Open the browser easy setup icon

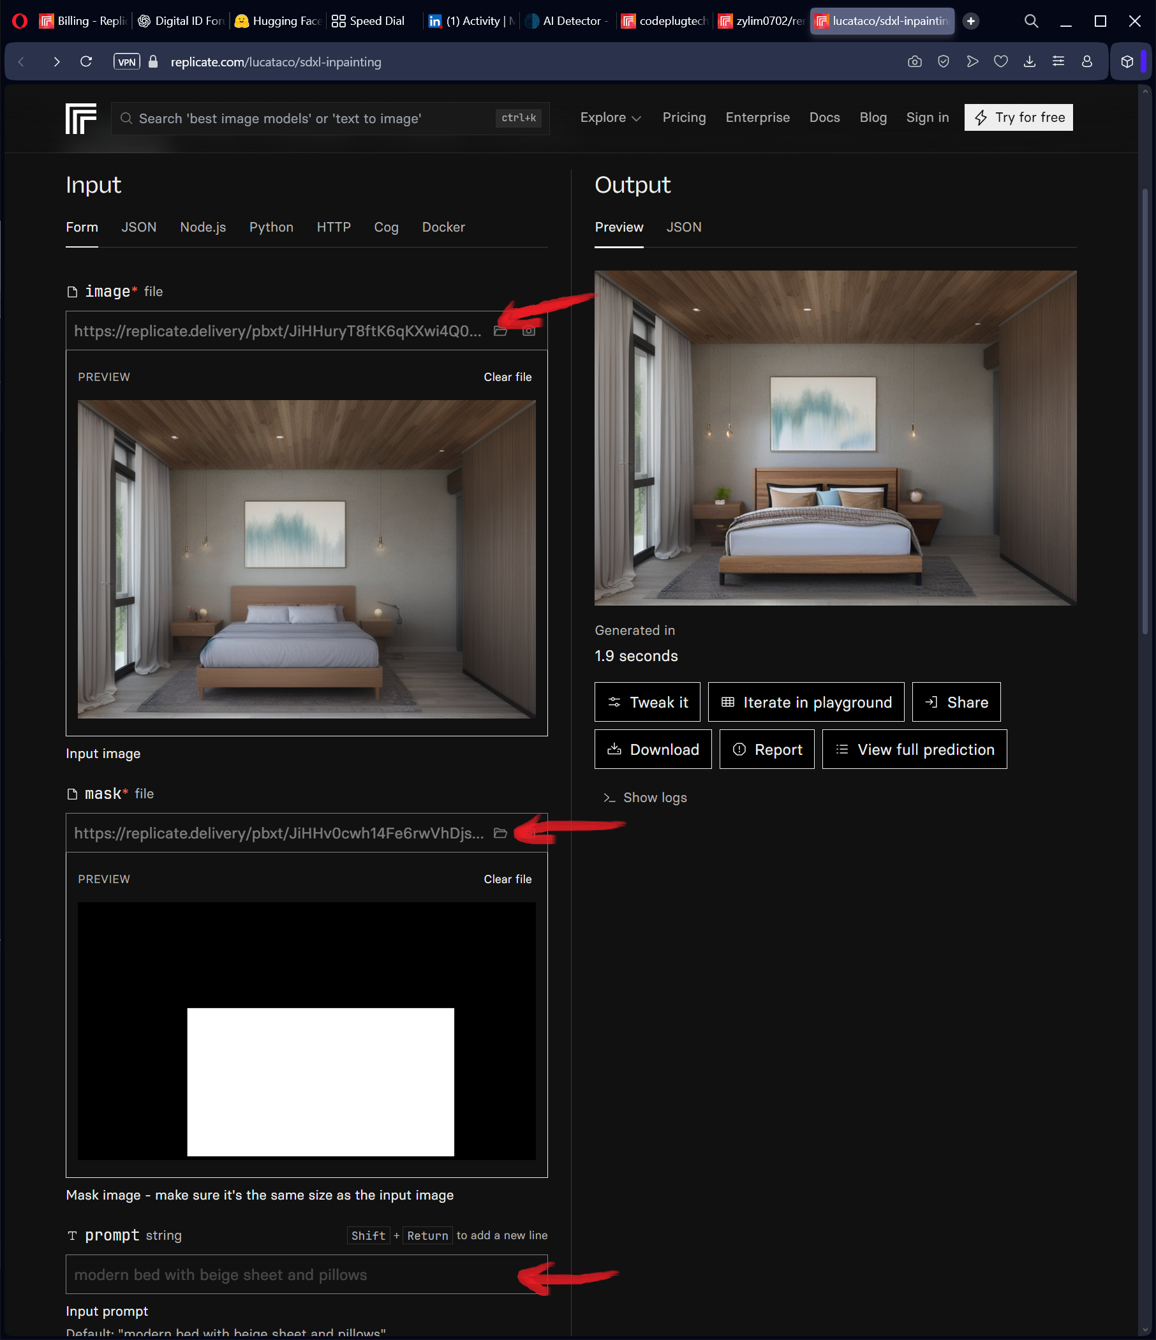1058,61
